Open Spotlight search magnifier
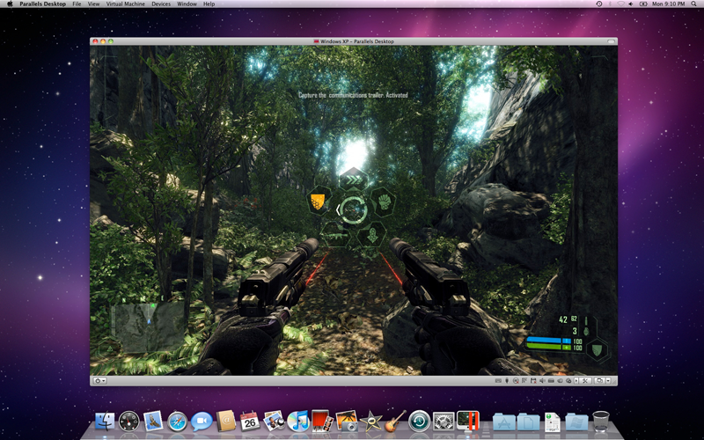Screen dimensions: 704x440 pyautogui.click(x=693, y=4)
